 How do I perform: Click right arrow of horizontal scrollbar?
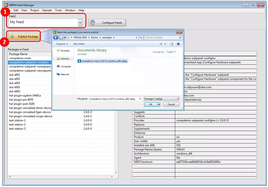point(112,176)
